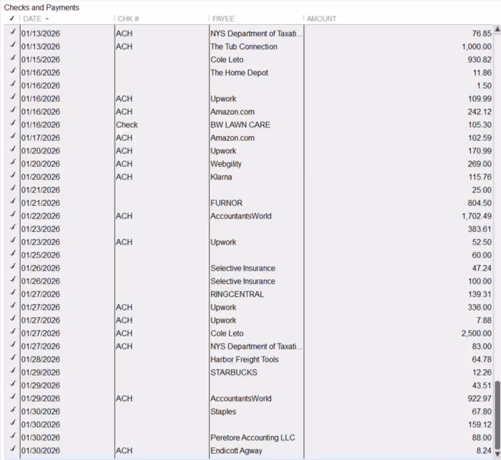This screenshot has height=460, width=501.
Task: Select Klarna payee
Action: click(x=221, y=177)
